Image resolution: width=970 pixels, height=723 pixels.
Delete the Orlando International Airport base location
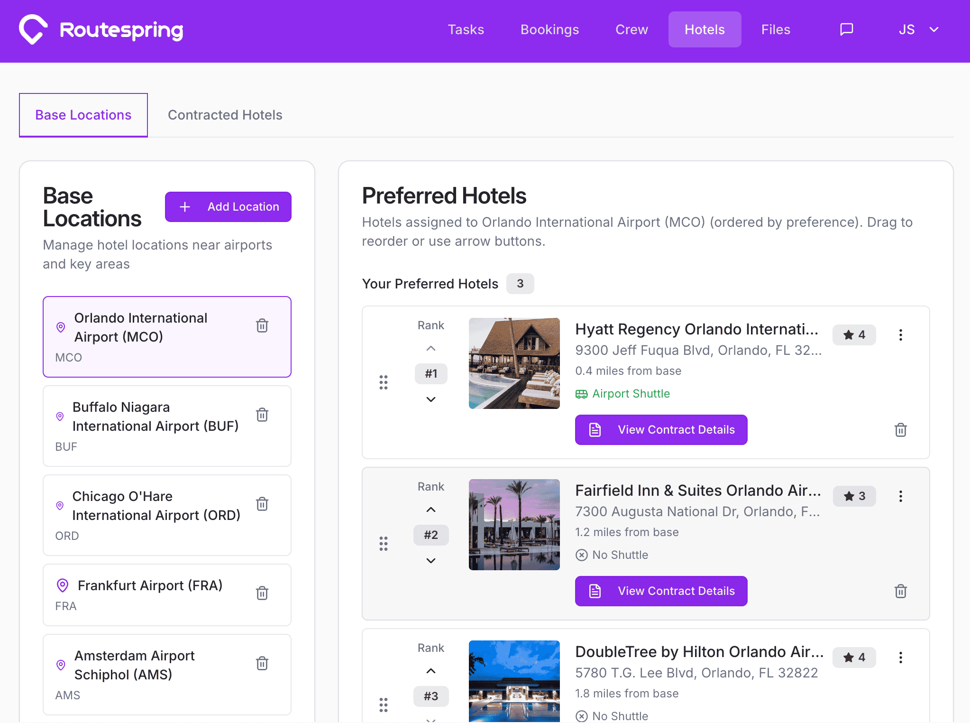click(262, 325)
